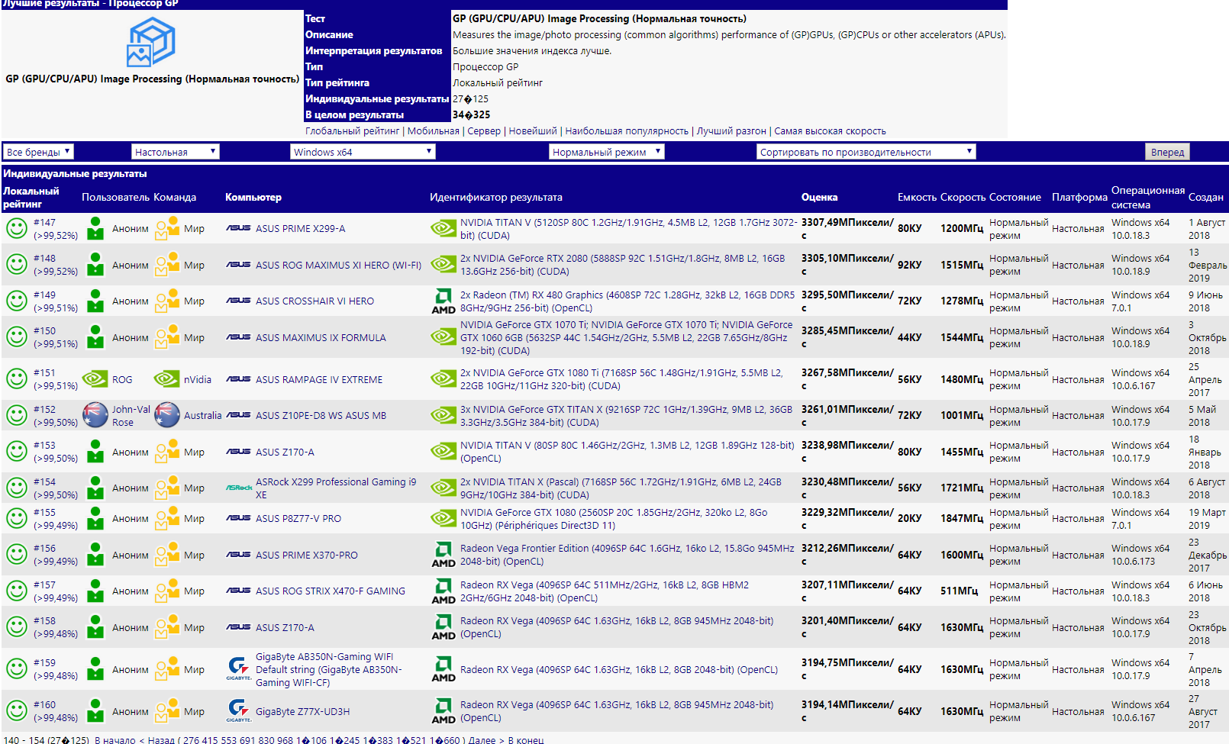Switch to 'Наибольшая популярность' ranking
1229x744 pixels.
(627, 131)
